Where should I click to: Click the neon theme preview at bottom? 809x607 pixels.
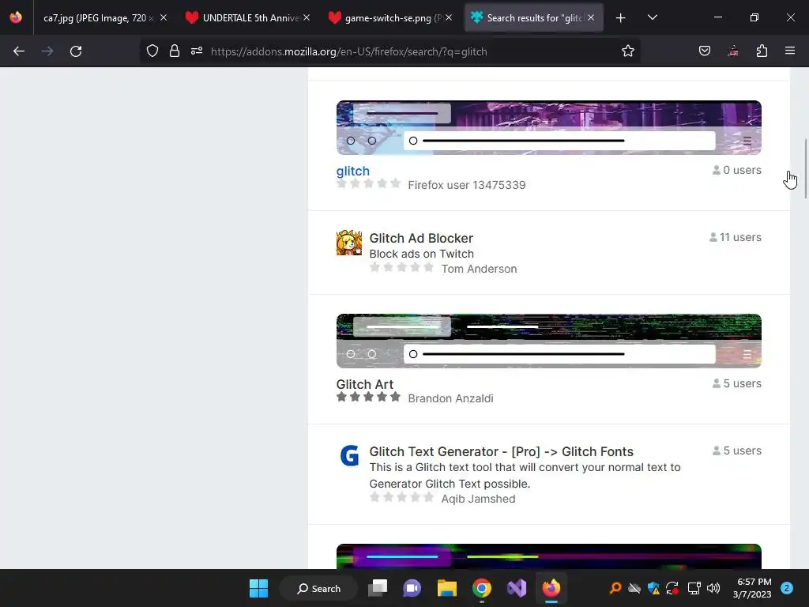pos(549,556)
